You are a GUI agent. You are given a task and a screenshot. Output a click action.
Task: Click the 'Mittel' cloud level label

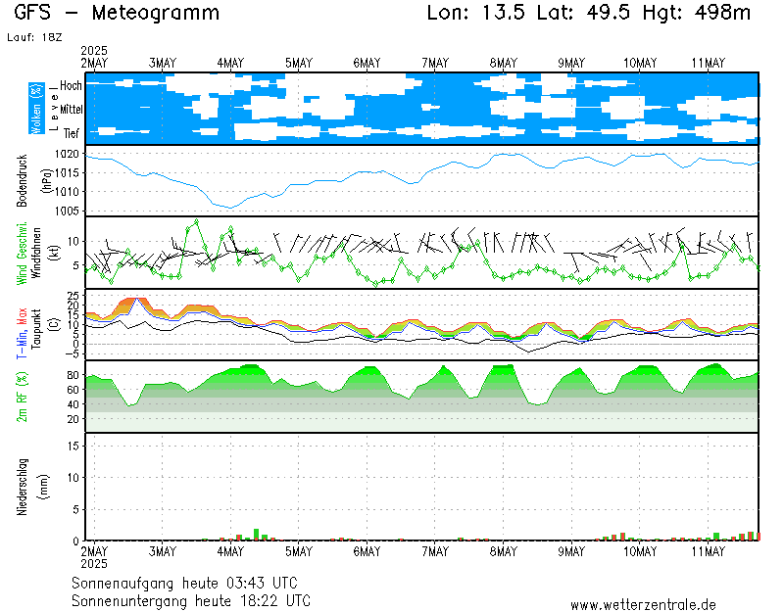pyautogui.click(x=72, y=110)
